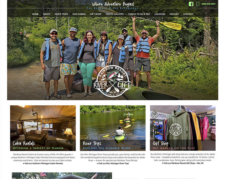Open the Facebook icon link
The image size is (226, 179).
click(x=191, y=4)
